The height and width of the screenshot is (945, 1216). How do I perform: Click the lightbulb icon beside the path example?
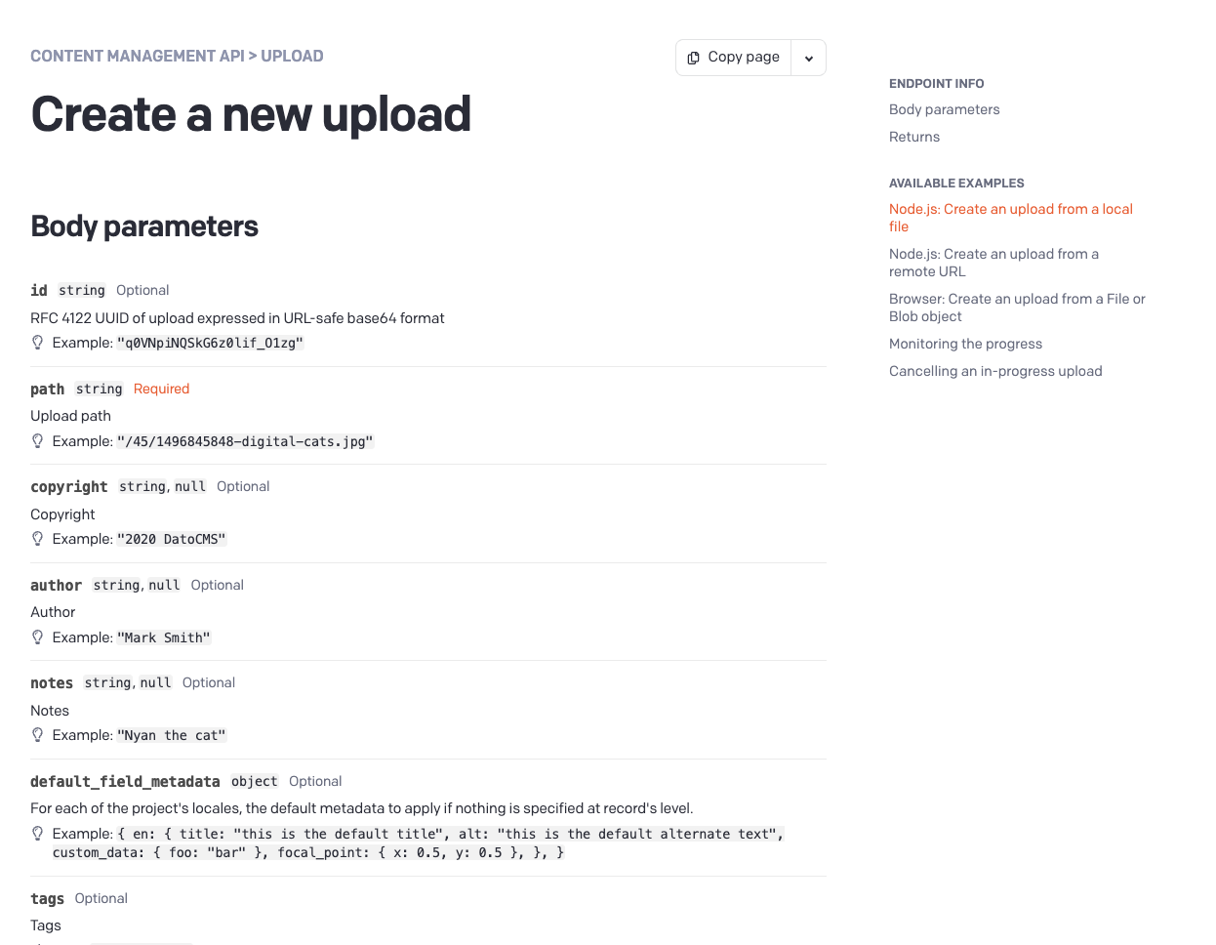[38, 441]
